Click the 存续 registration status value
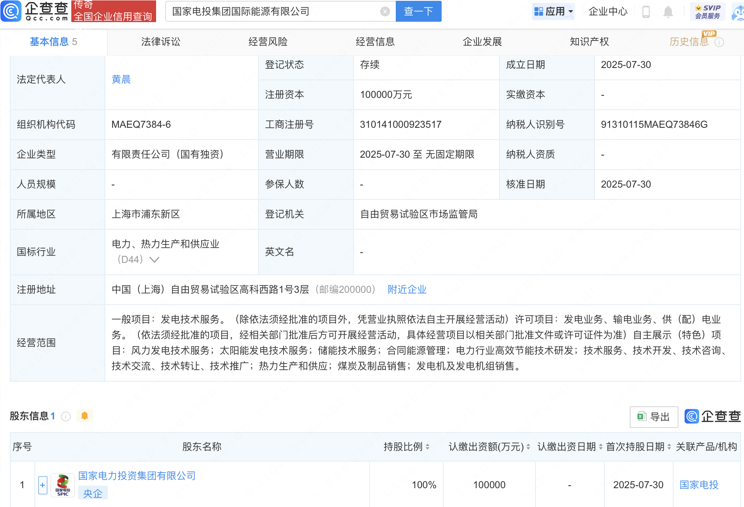The image size is (744, 507). [370, 65]
